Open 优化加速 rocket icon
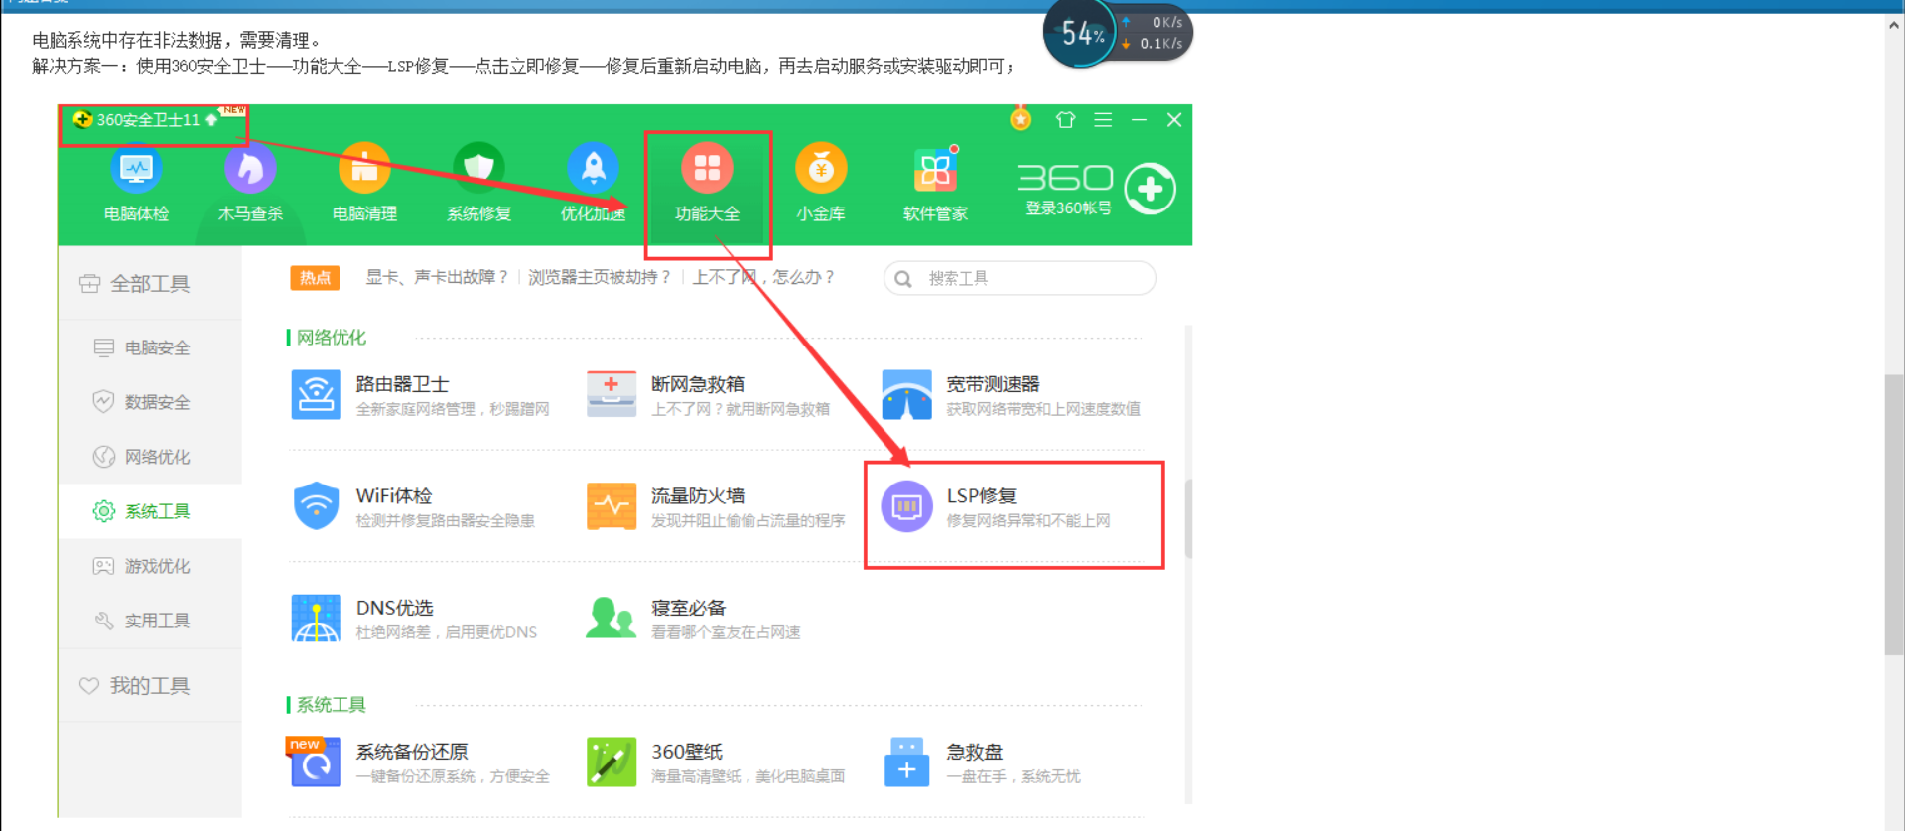Screen dimensions: 1905x831 click(593, 169)
